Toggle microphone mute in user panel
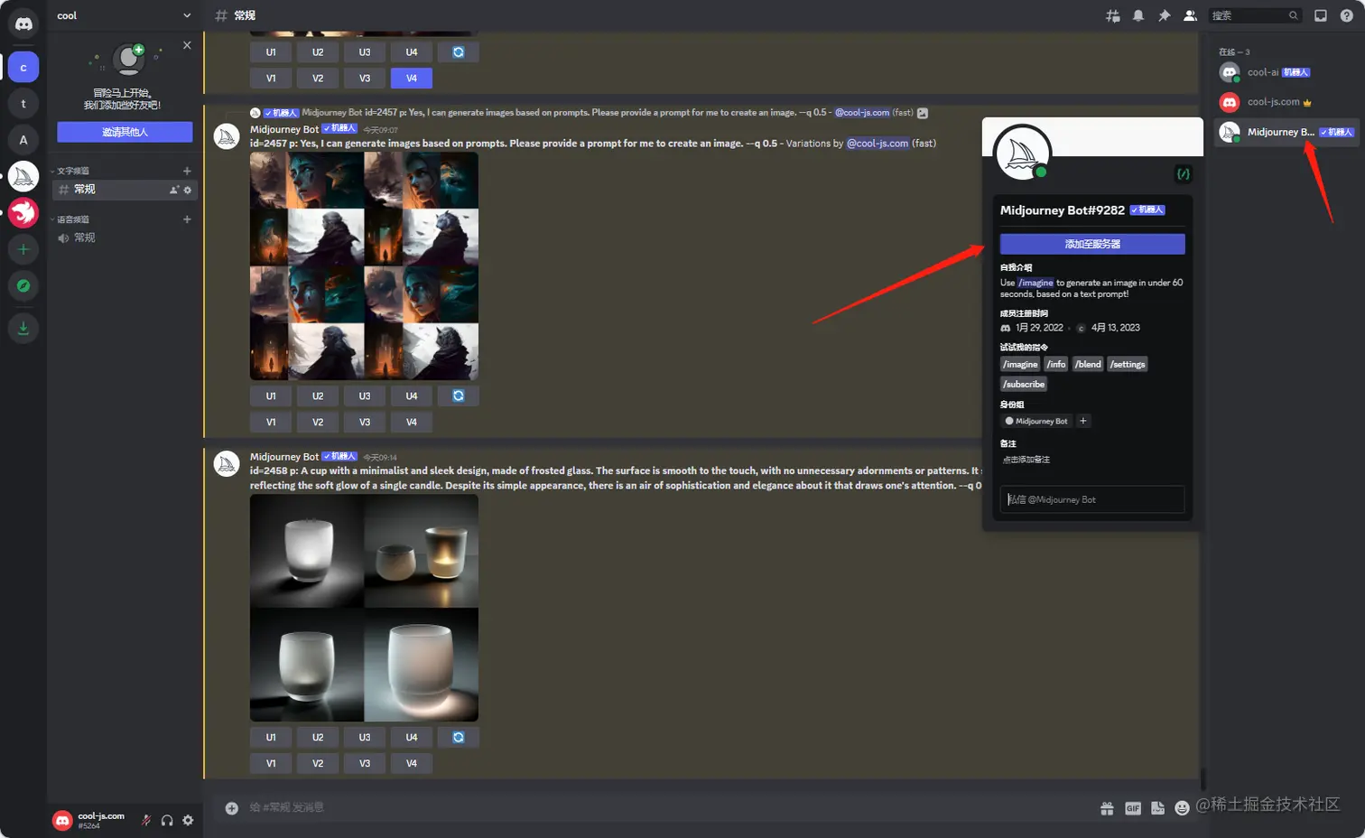This screenshot has width=1365, height=838. point(146,820)
